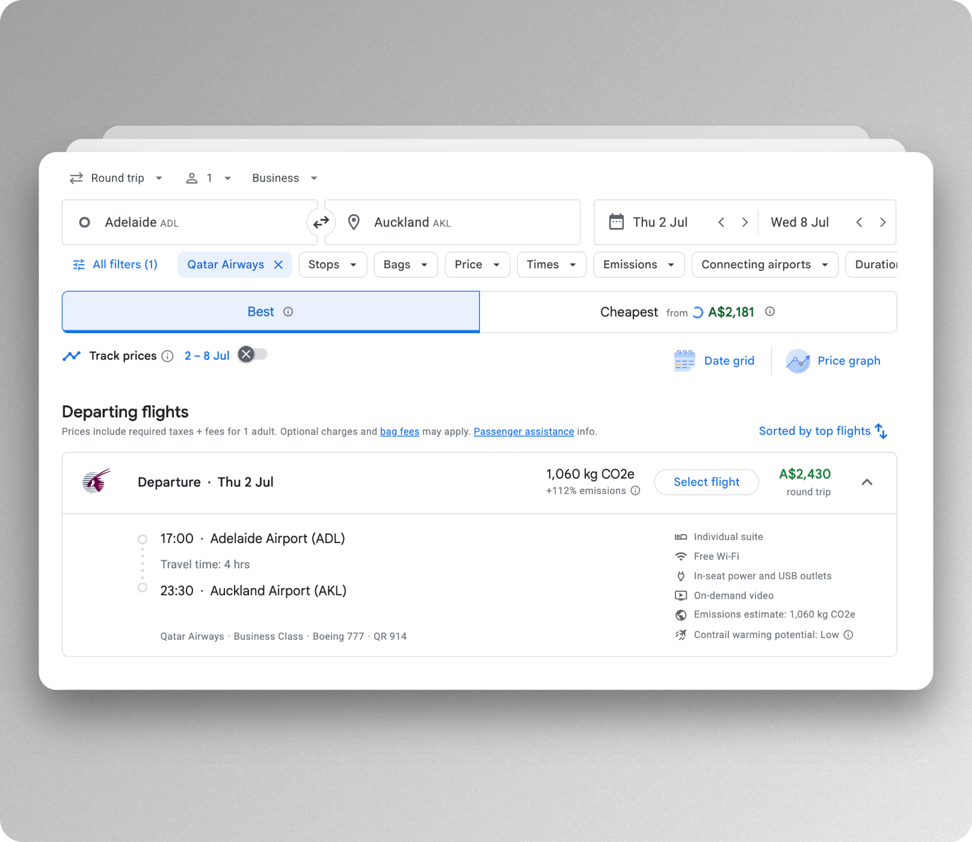Click the Emissions estimate globe icon
The image size is (972, 842).
[681, 615]
